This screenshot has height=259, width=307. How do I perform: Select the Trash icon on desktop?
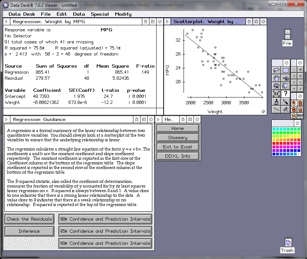[288, 243]
